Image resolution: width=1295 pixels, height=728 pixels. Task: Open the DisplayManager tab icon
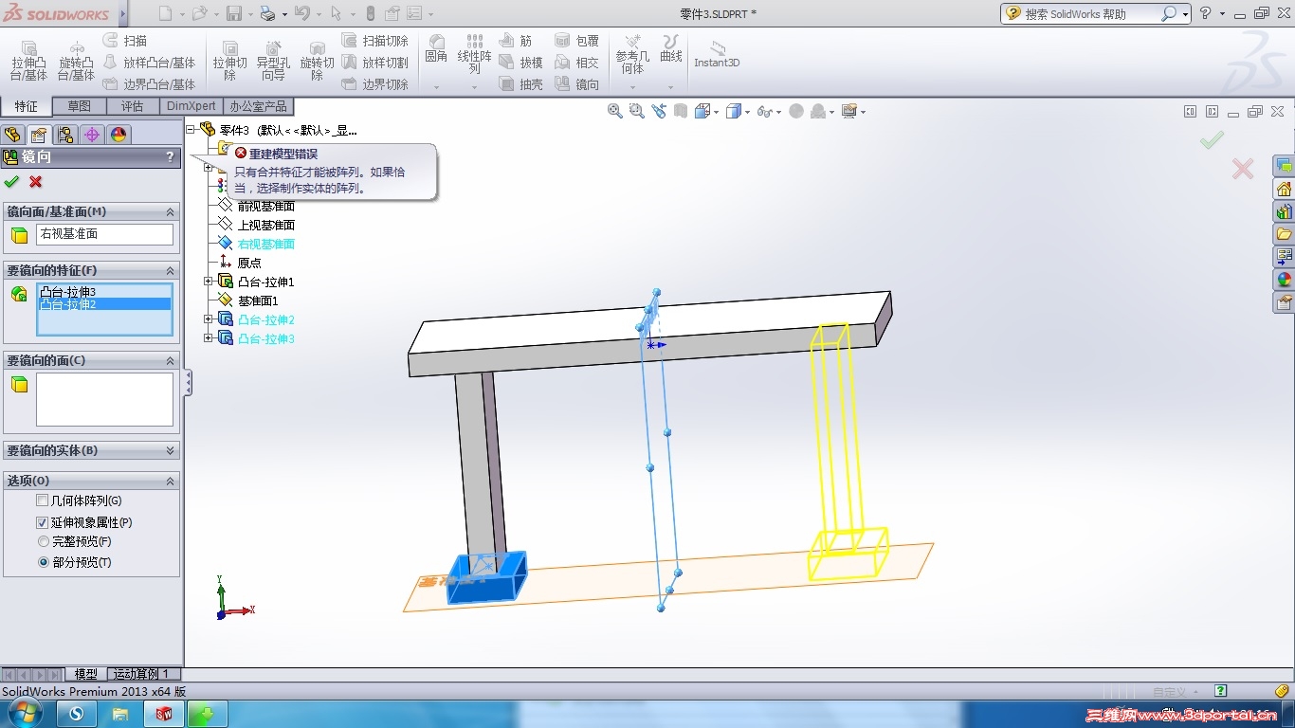(119, 135)
